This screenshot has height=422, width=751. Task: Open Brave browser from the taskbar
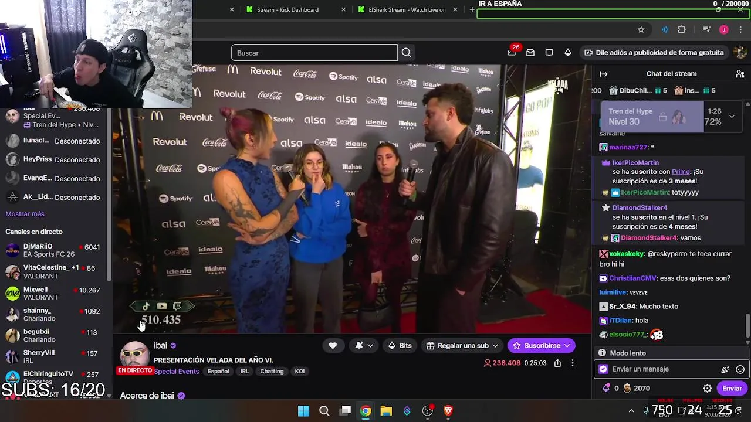coord(448,411)
